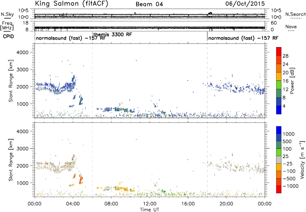The width and height of the screenshot is (306, 212).
Task: Click the 3000 tick on velocity panel axis
Action: point(22,148)
